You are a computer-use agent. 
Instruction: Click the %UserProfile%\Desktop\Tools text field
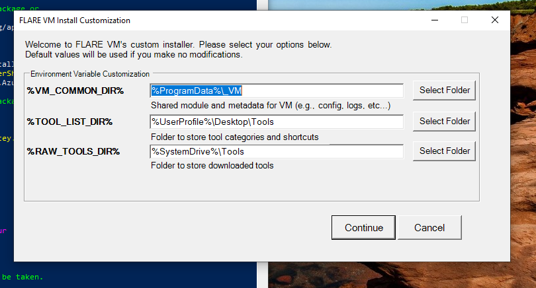(x=277, y=122)
